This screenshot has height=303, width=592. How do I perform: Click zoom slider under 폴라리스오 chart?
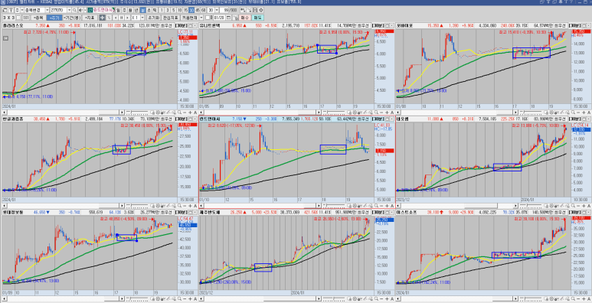click(x=137, y=112)
